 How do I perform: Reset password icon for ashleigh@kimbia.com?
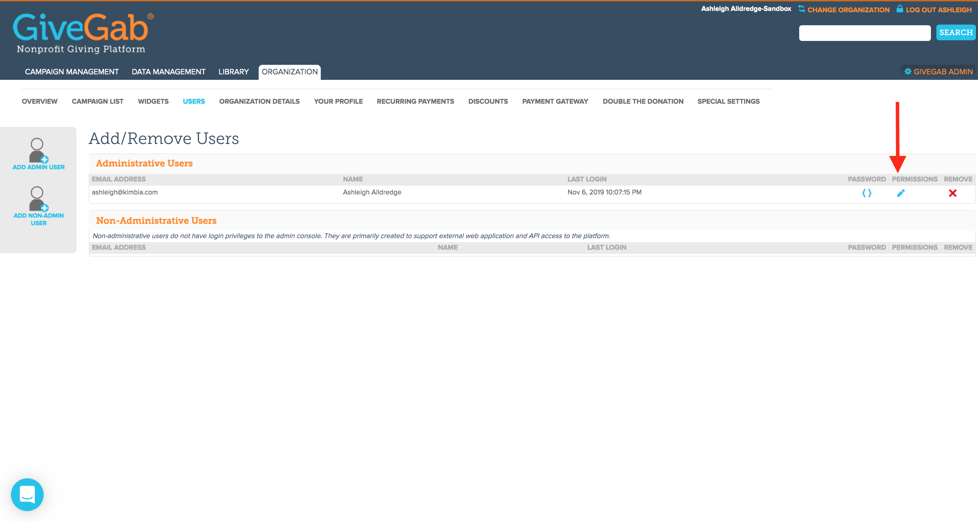tap(866, 193)
